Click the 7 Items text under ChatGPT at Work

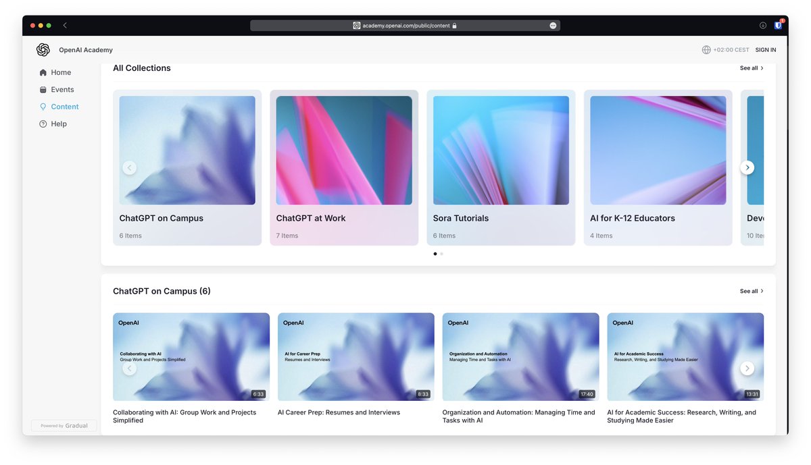click(x=287, y=236)
